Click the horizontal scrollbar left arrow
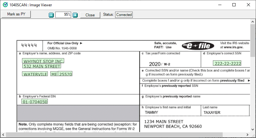256x138 pixels. pos(3,135)
